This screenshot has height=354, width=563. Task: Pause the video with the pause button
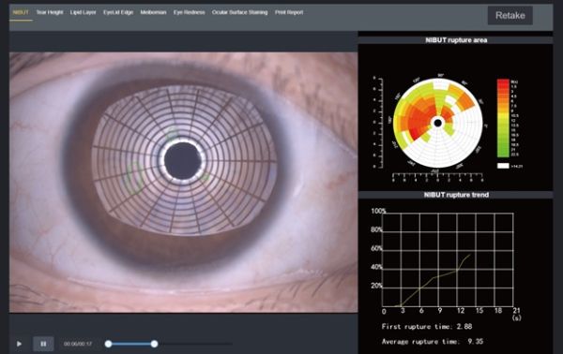[x=43, y=344]
